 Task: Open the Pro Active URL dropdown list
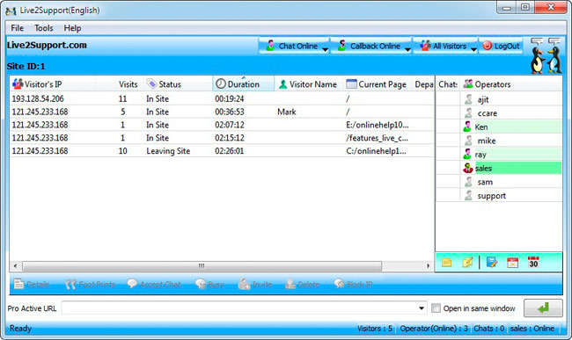point(422,308)
